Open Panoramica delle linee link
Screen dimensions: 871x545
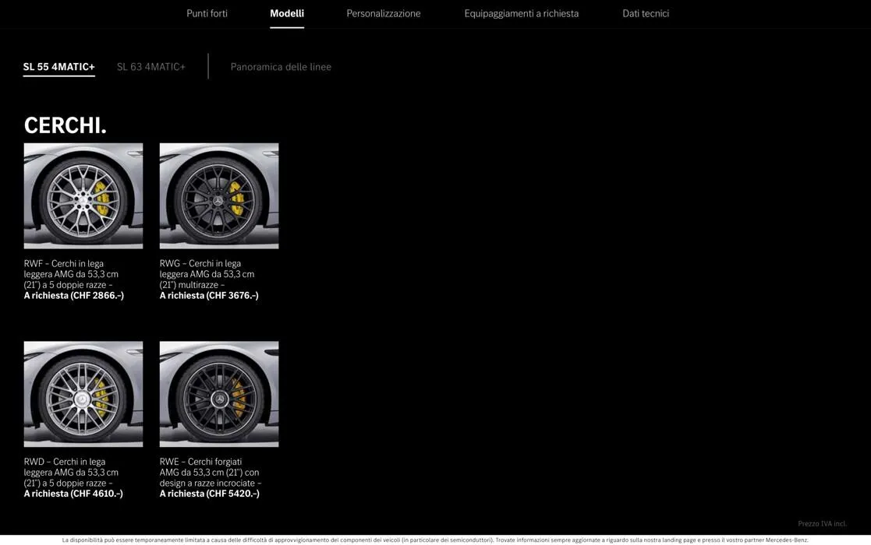click(281, 67)
